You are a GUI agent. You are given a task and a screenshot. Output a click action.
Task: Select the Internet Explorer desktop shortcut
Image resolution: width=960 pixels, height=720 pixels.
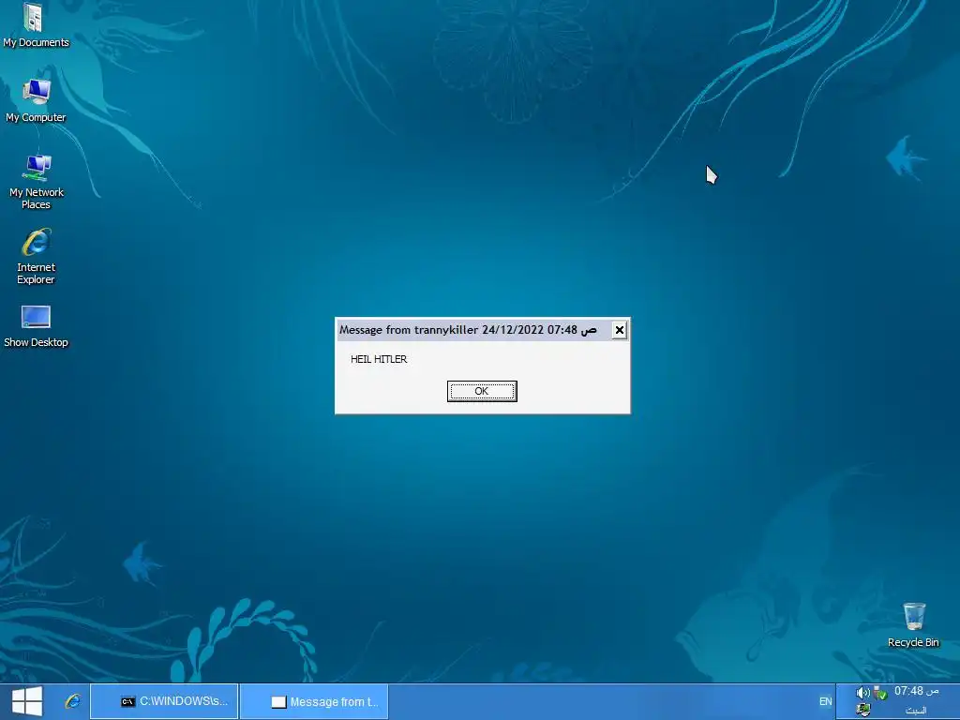[36, 257]
